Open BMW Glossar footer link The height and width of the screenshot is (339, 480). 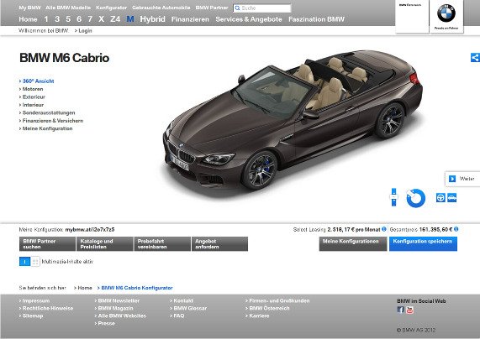coord(188,308)
